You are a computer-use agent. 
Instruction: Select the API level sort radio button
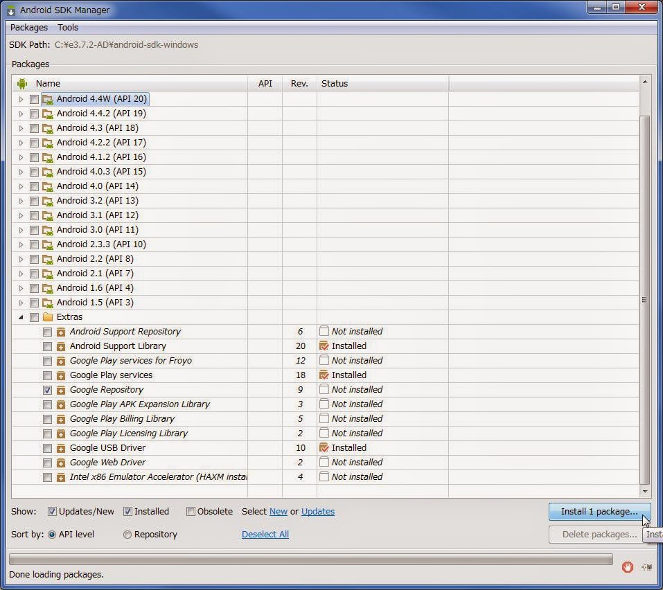52,535
